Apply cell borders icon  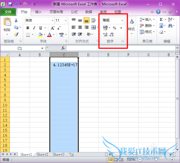pyautogui.click(x=28, y=35)
